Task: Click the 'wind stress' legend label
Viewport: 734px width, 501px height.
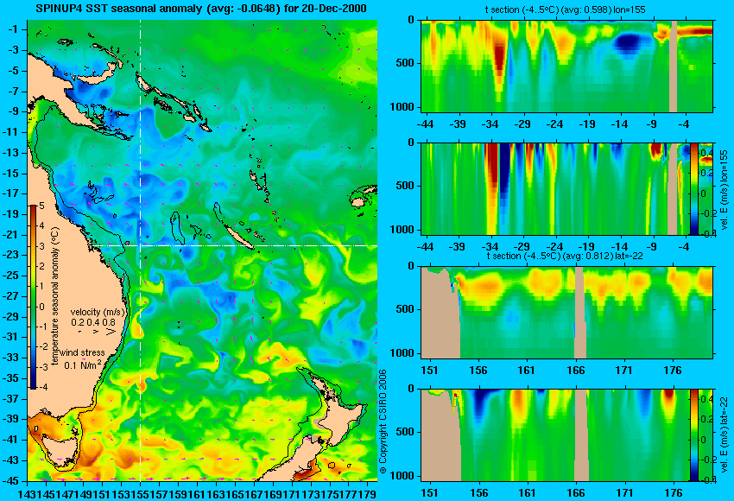Action: click(82, 352)
